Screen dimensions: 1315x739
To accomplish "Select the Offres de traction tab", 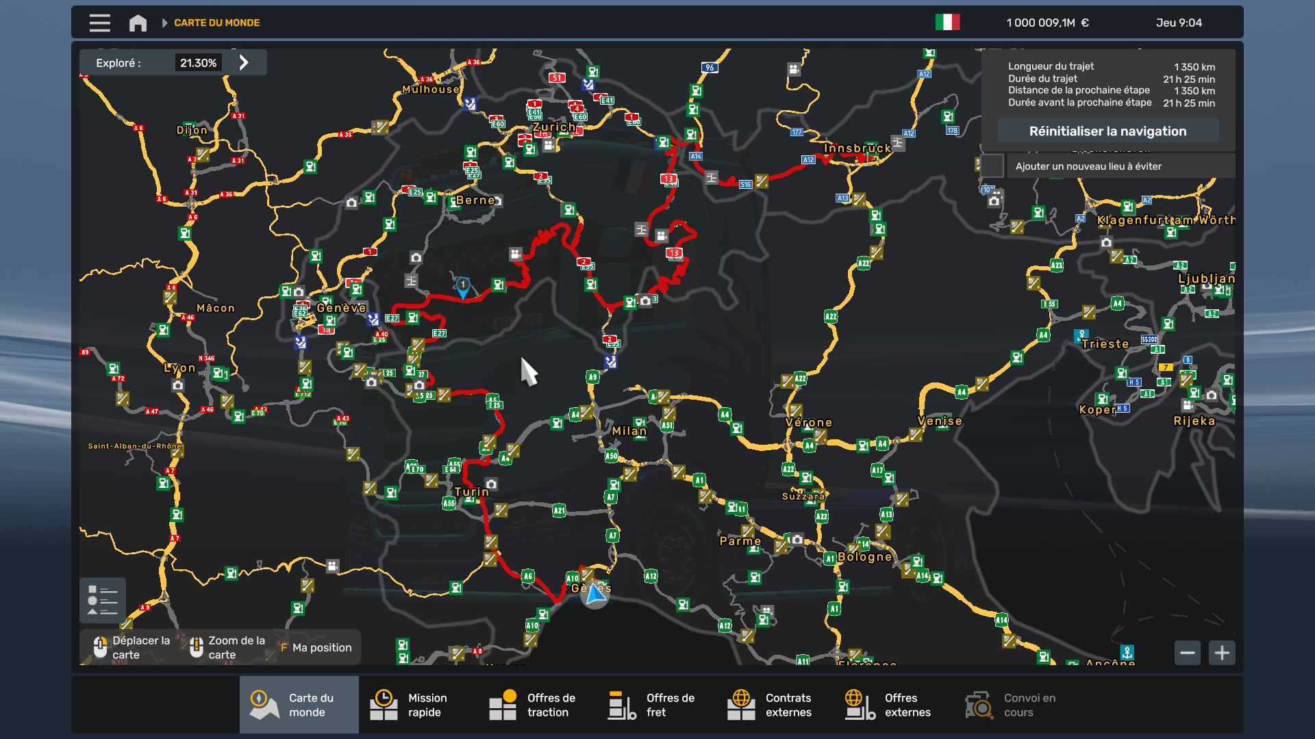I will [x=533, y=705].
